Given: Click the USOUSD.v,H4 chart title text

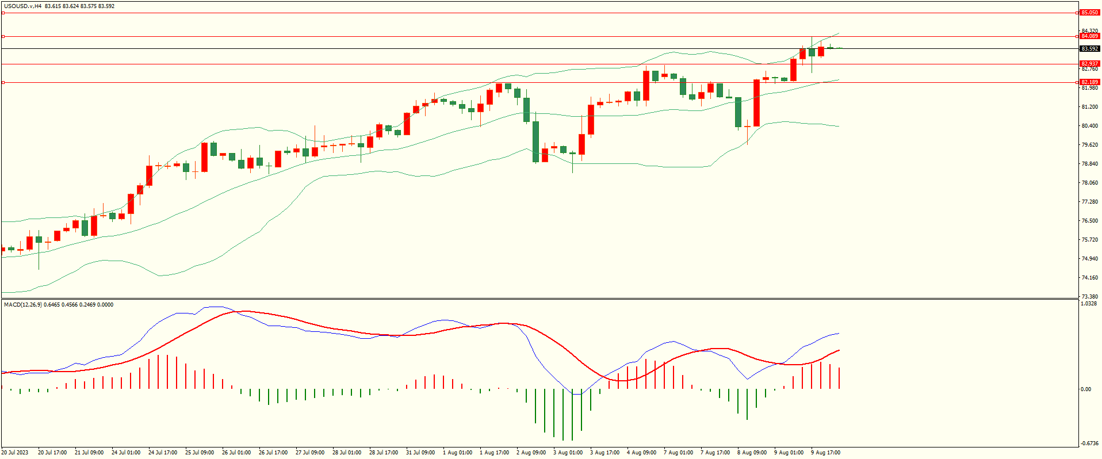Looking at the screenshot, I should (22, 6).
